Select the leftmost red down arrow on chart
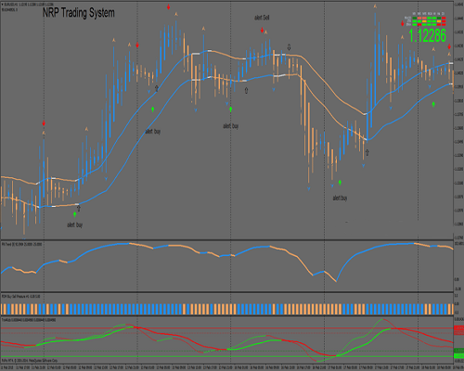Screen dimensions: 464x371 (44, 123)
